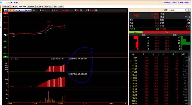
Task: Open the 個股資訊 link
Action: pyautogui.click(x=167, y=3)
